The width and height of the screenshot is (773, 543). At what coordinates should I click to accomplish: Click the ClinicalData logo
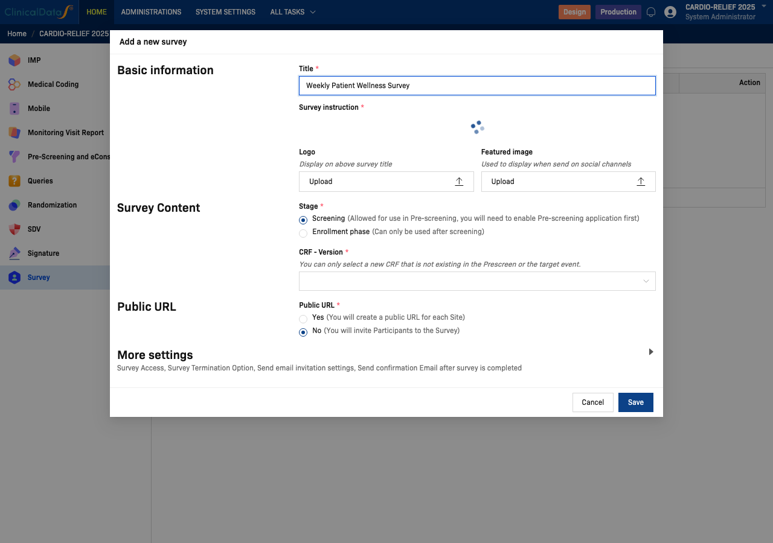39,12
